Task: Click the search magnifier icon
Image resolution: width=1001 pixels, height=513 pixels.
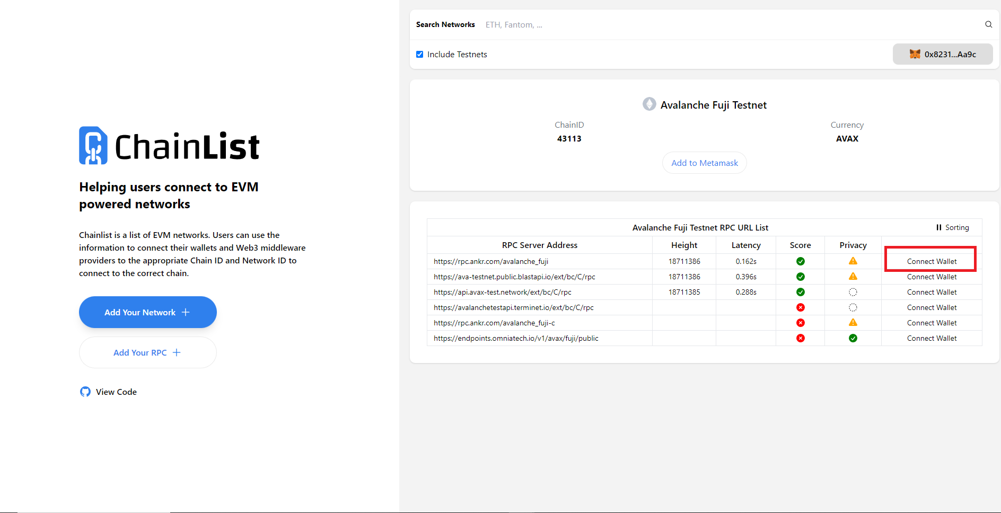Action: [988, 24]
